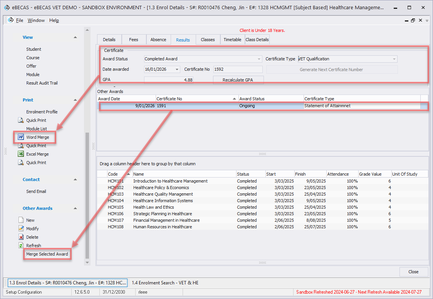433x299 pixels.
Task: Click Merge Selected Award link
Action: (47, 254)
